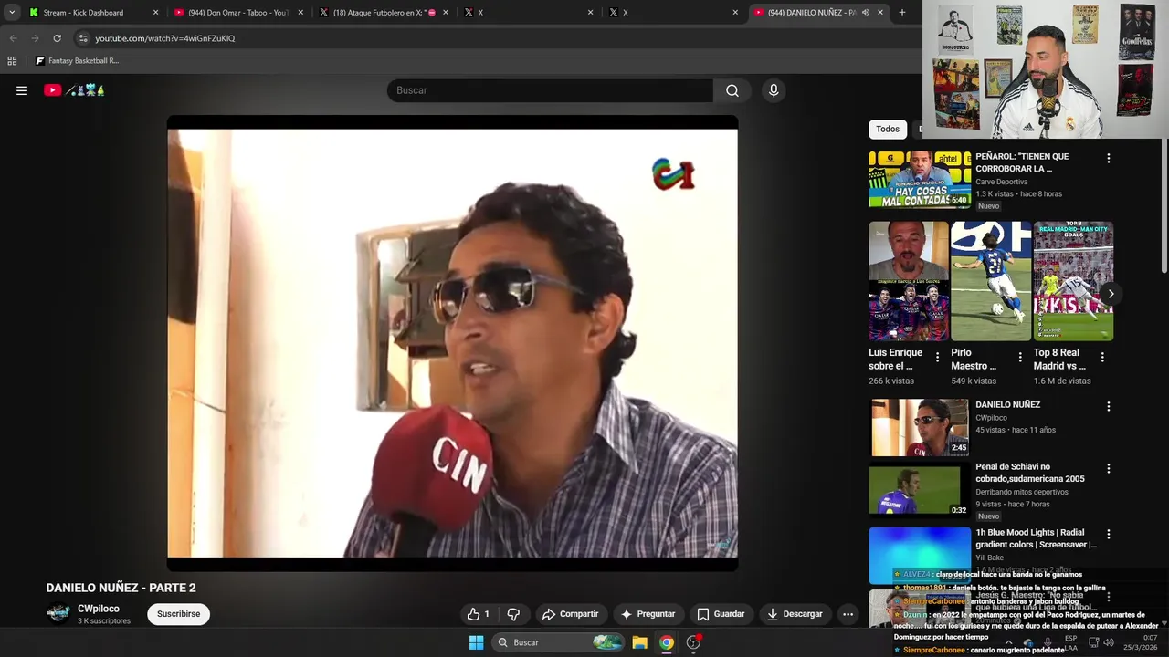The image size is (1169, 657).
Task: Open options menu for PEÑAROL video
Action: (1109, 158)
